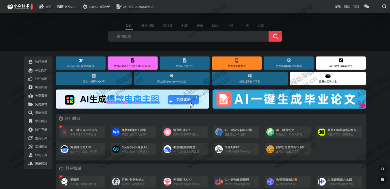Open AI生成爆款电商主图 banner
Viewport: 390px width, 189px height.
coord(132,99)
